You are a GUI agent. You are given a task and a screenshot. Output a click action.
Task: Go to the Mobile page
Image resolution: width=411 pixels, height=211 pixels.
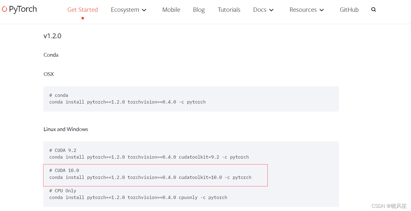[x=171, y=10]
